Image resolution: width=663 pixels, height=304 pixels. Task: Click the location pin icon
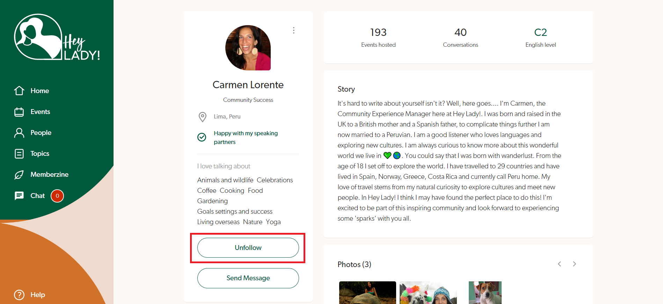pyautogui.click(x=202, y=117)
